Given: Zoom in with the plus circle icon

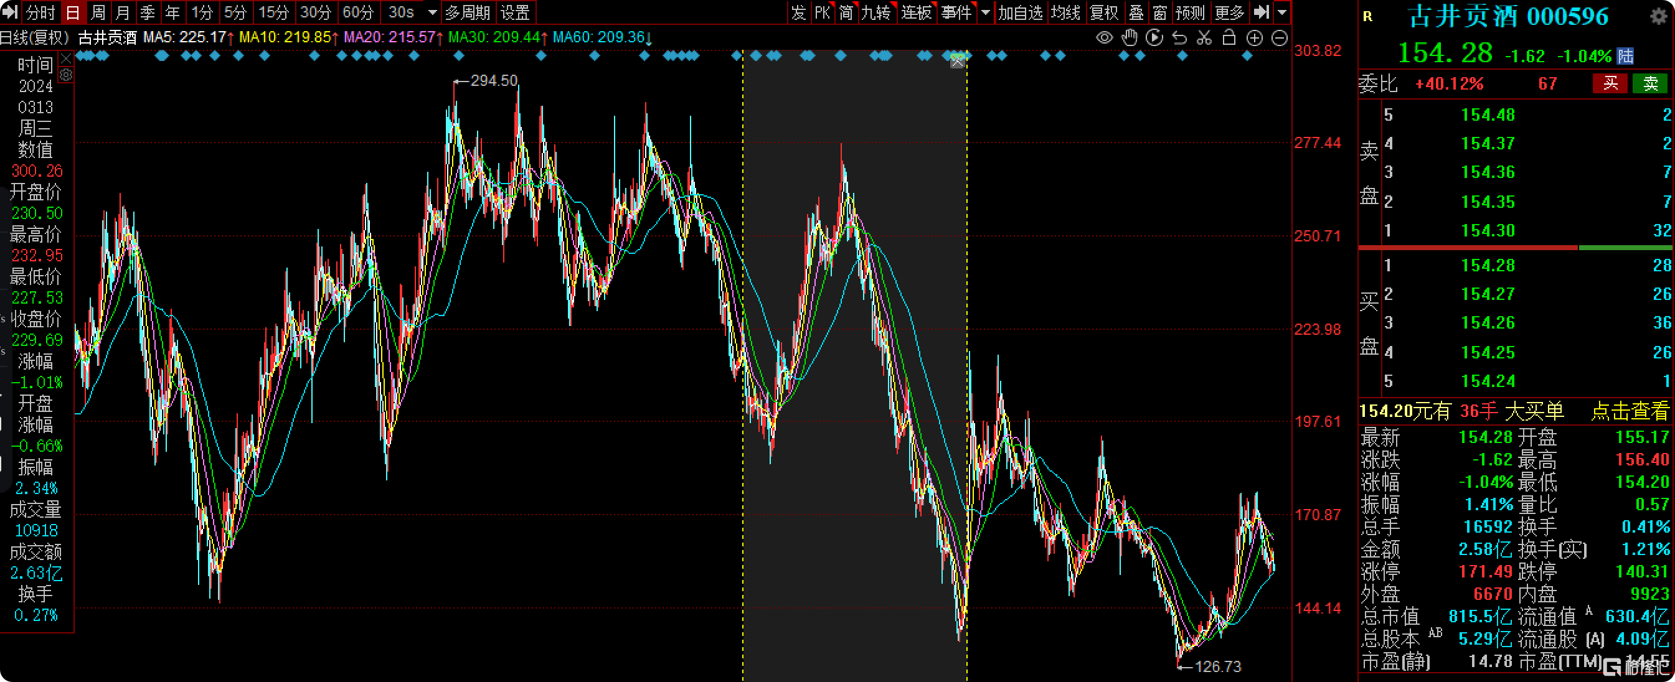Looking at the screenshot, I should tap(1254, 38).
